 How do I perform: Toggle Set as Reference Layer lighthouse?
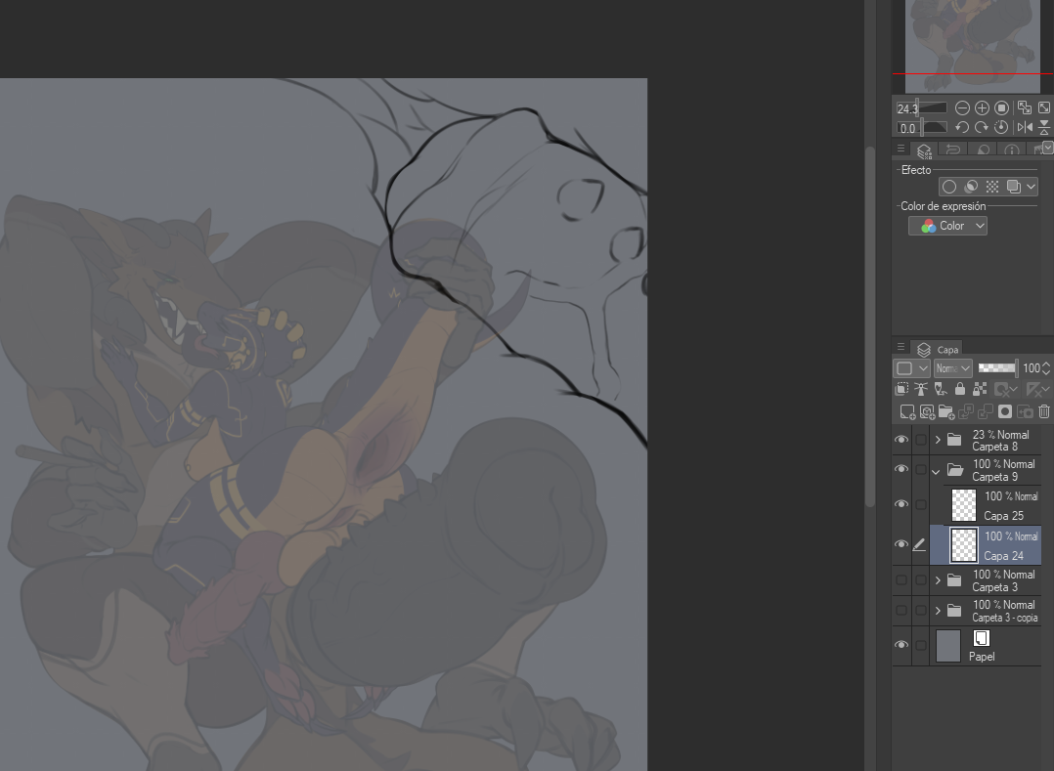[x=921, y=389]
